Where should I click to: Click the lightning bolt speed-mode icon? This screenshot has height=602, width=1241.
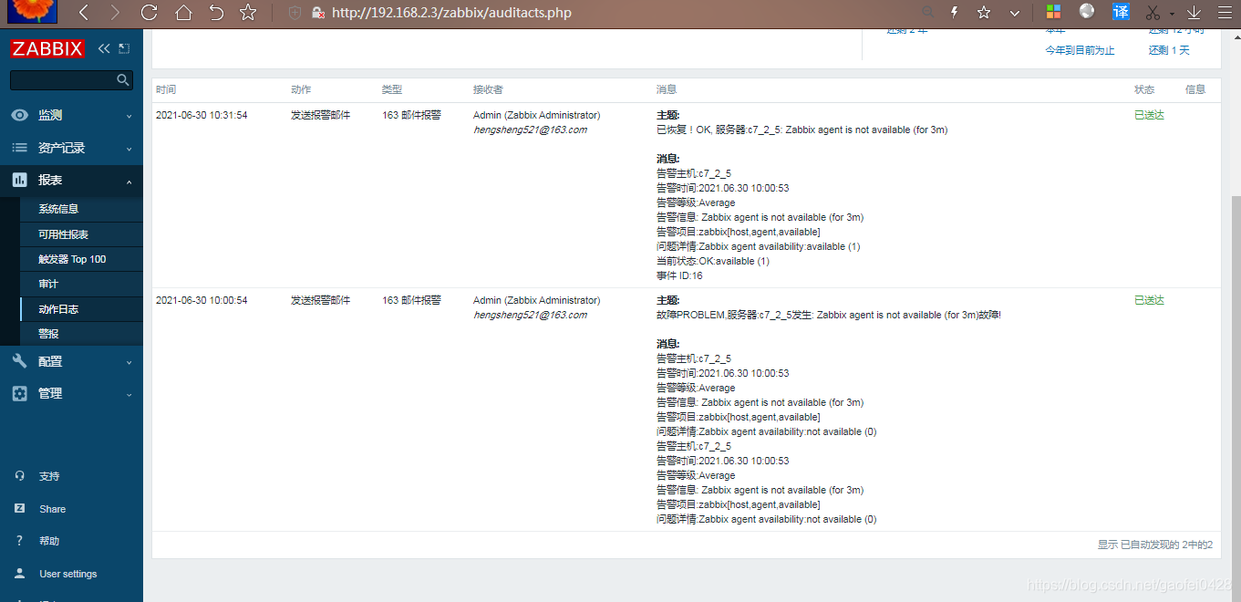pyautogui.click(x=955, y=13)
